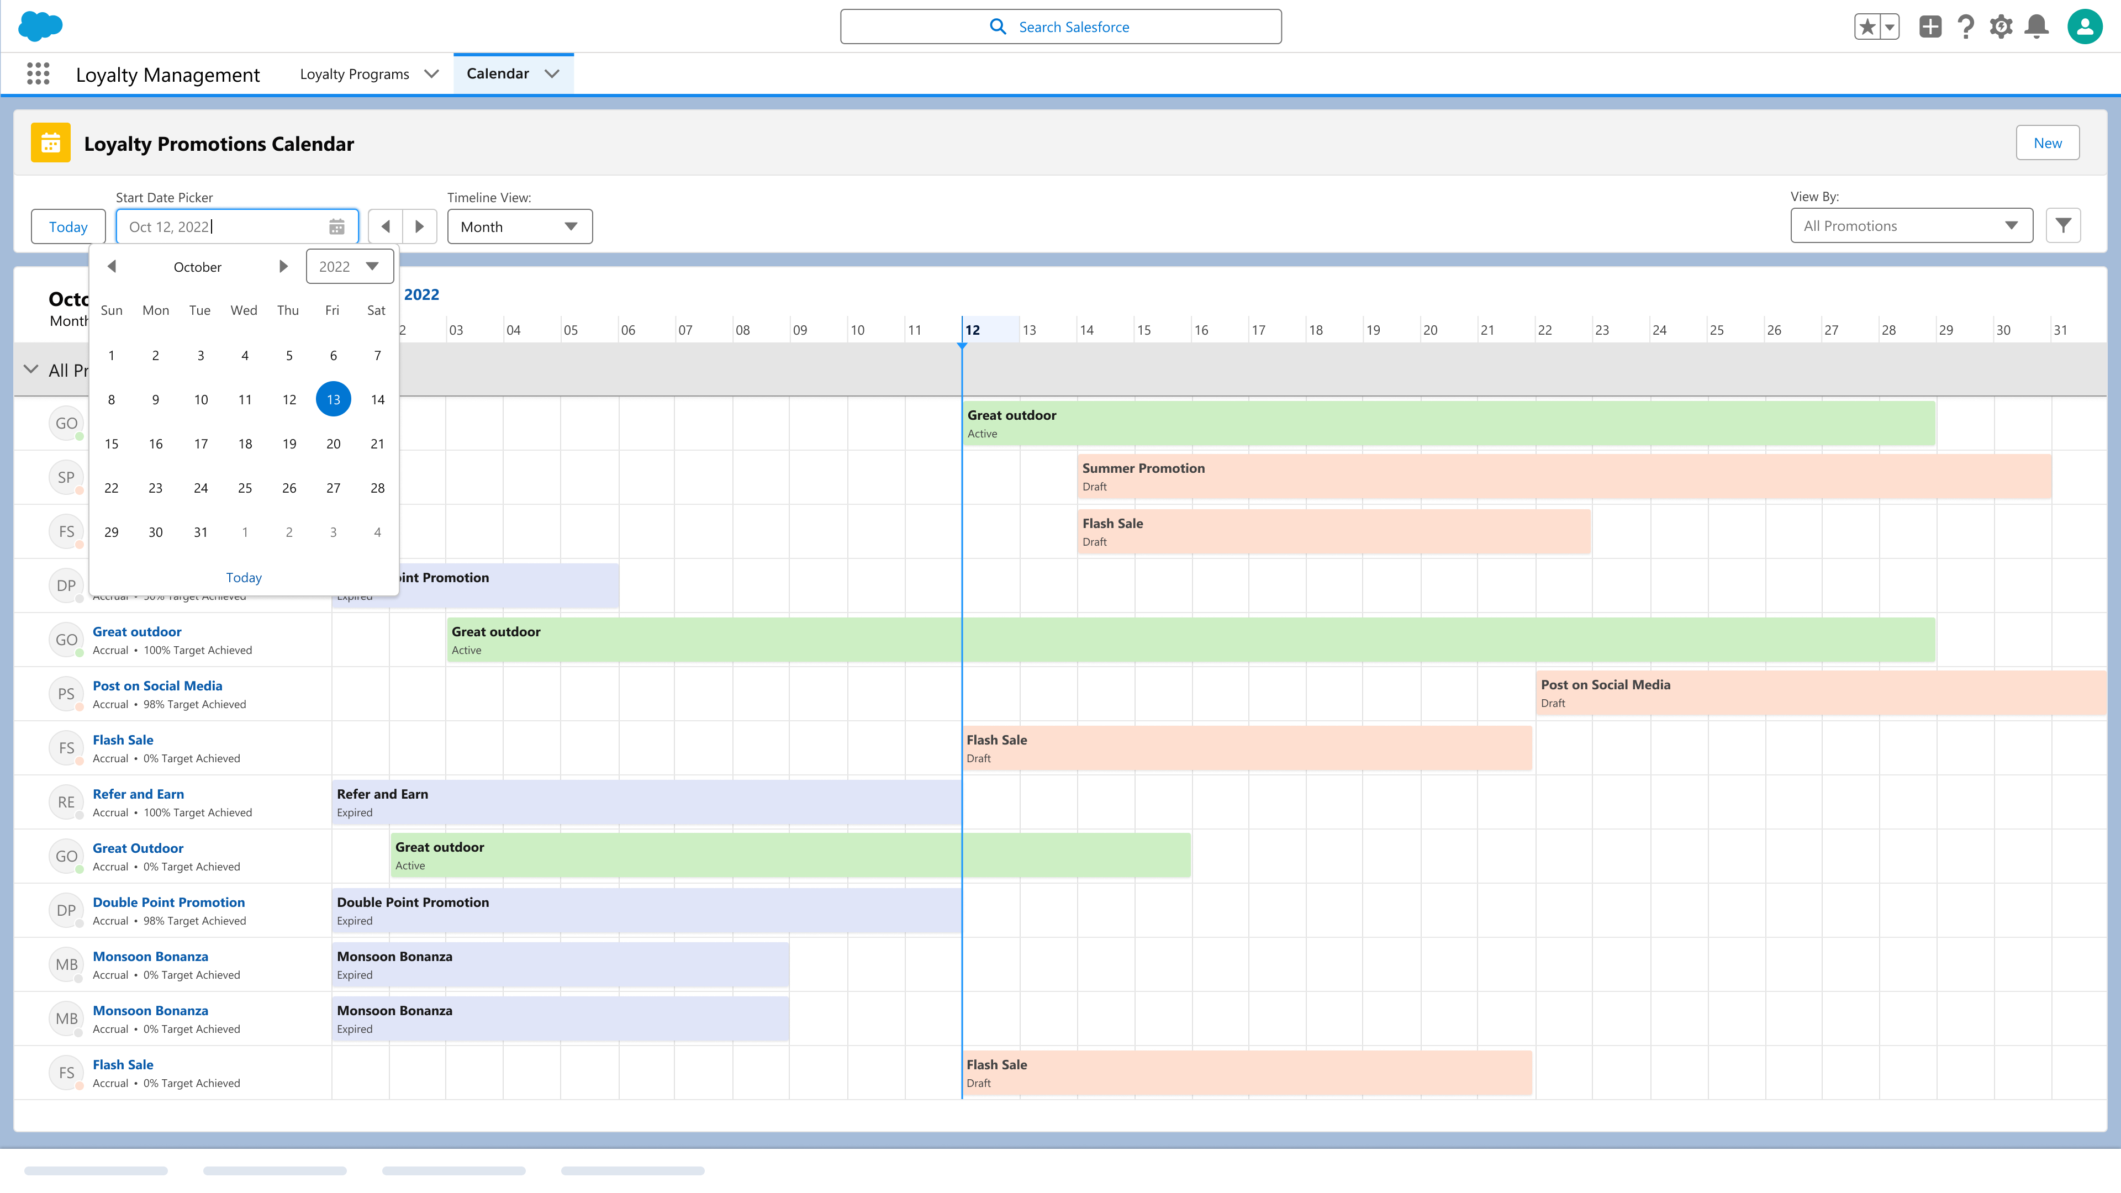
Task: Open the View By All Promotions dropdown
Action: (1911, 225)
